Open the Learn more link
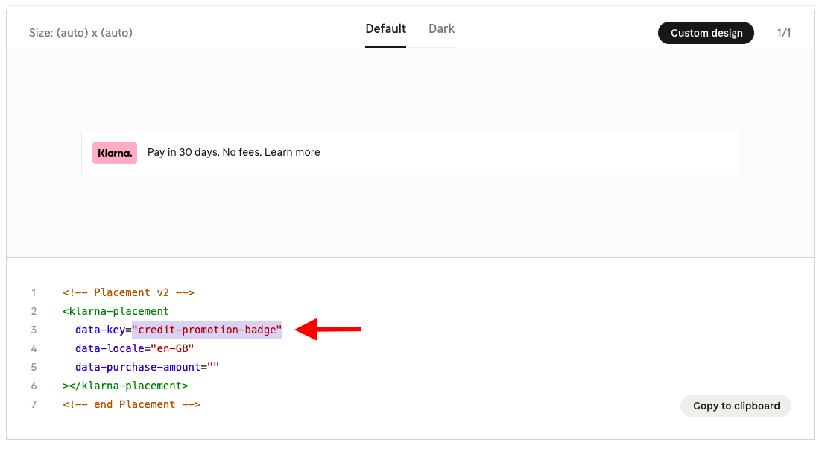This screenshot has height=449, width=819. tap(292, 153)
